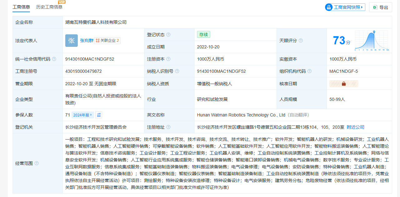The height and width of the screenshot is (197, 400).
Task: Click the help icon next to 组织机构代码
Action: (309, 71)
